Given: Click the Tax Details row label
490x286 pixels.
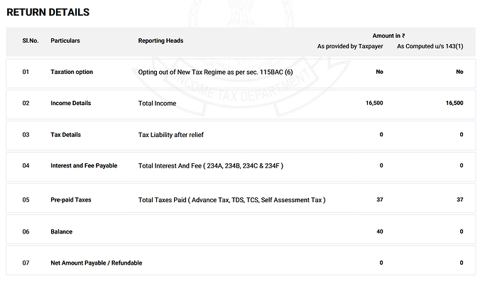Looking at the screenshot, I should click(66, 134).
